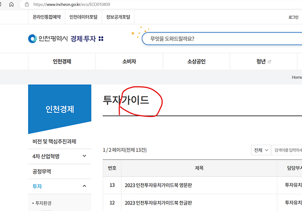Image resolution: width=302 pixels, height=211 pixels.
Task: Click 경제·투자 site title
Action: click(x=83, y=39)
